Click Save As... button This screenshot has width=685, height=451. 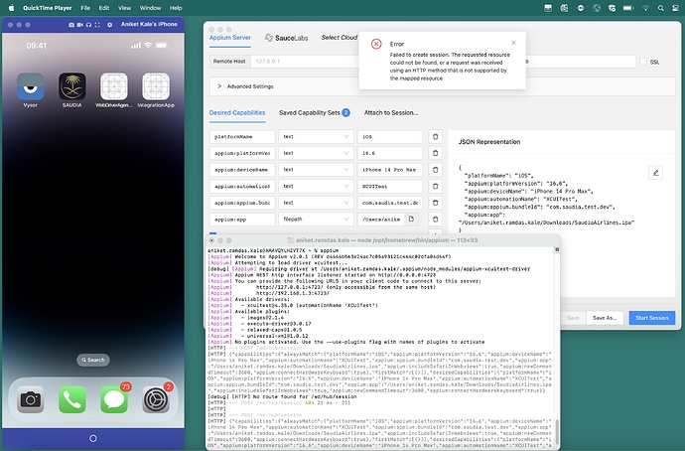(605, 318)
